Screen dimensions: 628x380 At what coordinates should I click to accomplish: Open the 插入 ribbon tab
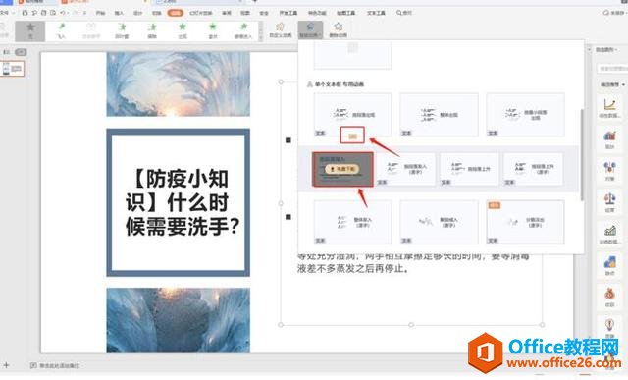[x=119, y=13]
